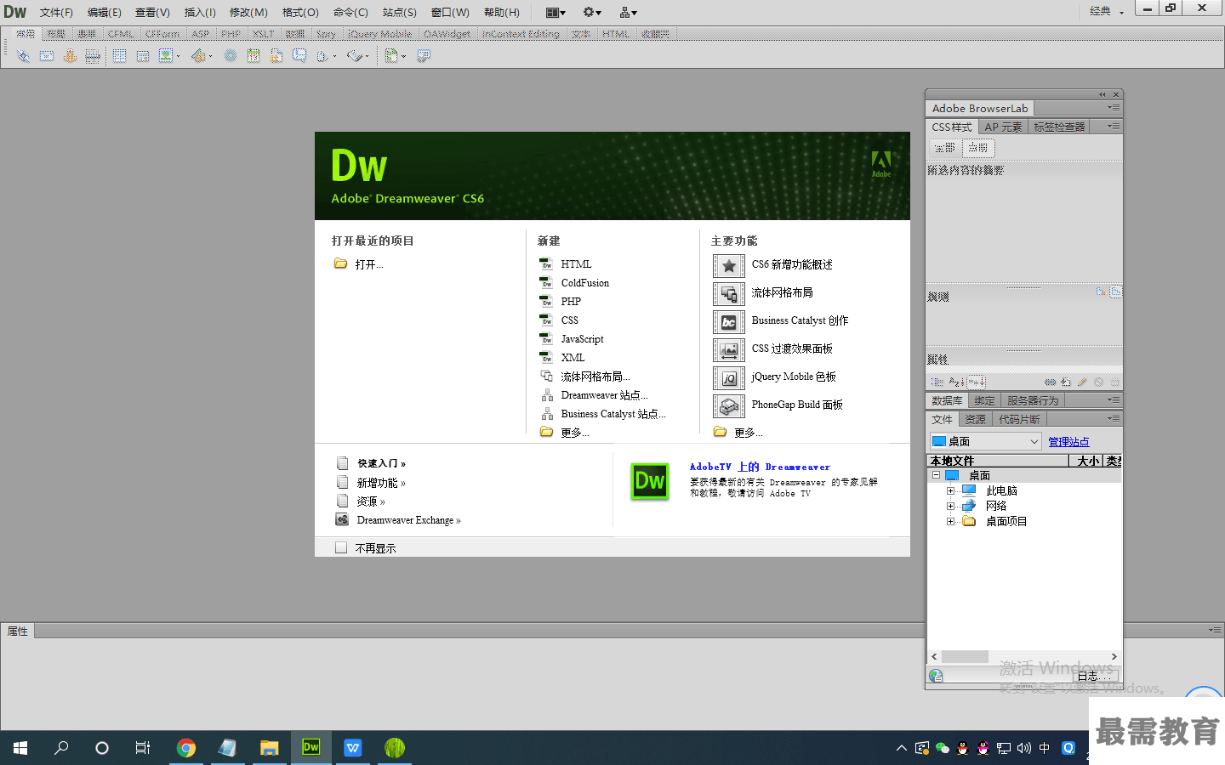Click the attach style sheet icon in CSS panel
The image size is (1225, 765).
(1051, 382)
